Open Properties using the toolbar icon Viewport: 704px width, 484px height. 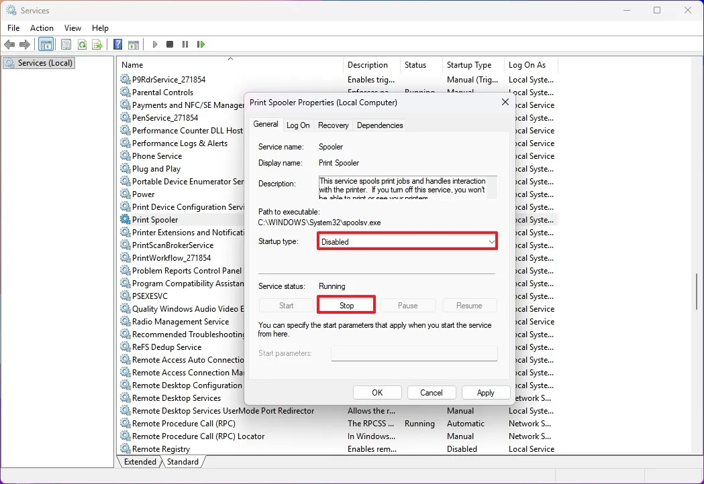coord(66,44)
